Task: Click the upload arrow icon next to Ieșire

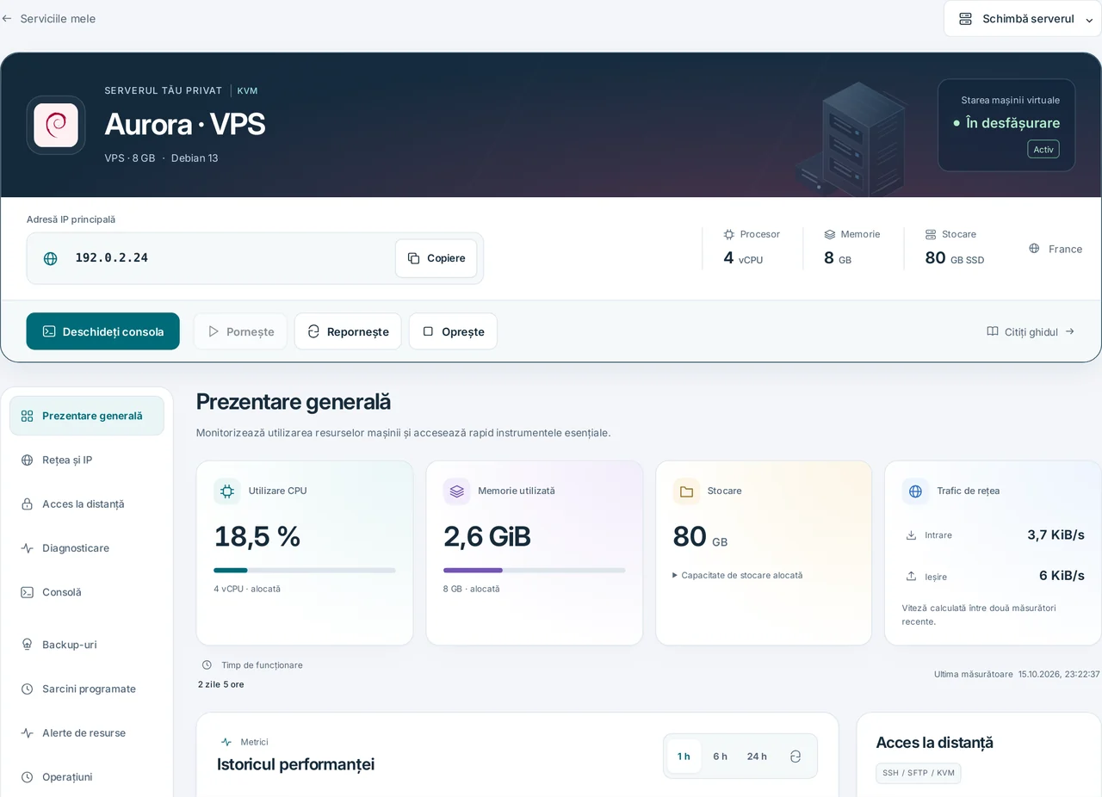Action: [911, 576]
